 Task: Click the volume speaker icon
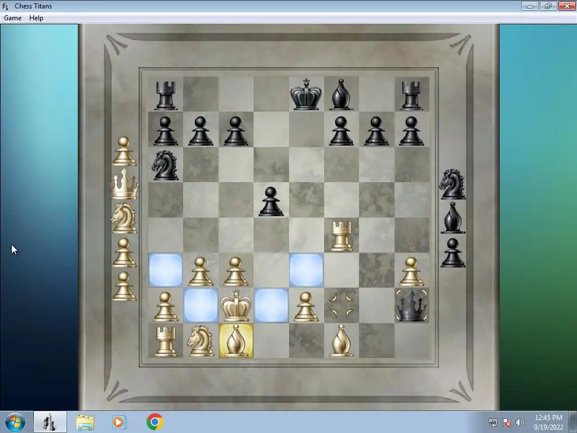520,422
